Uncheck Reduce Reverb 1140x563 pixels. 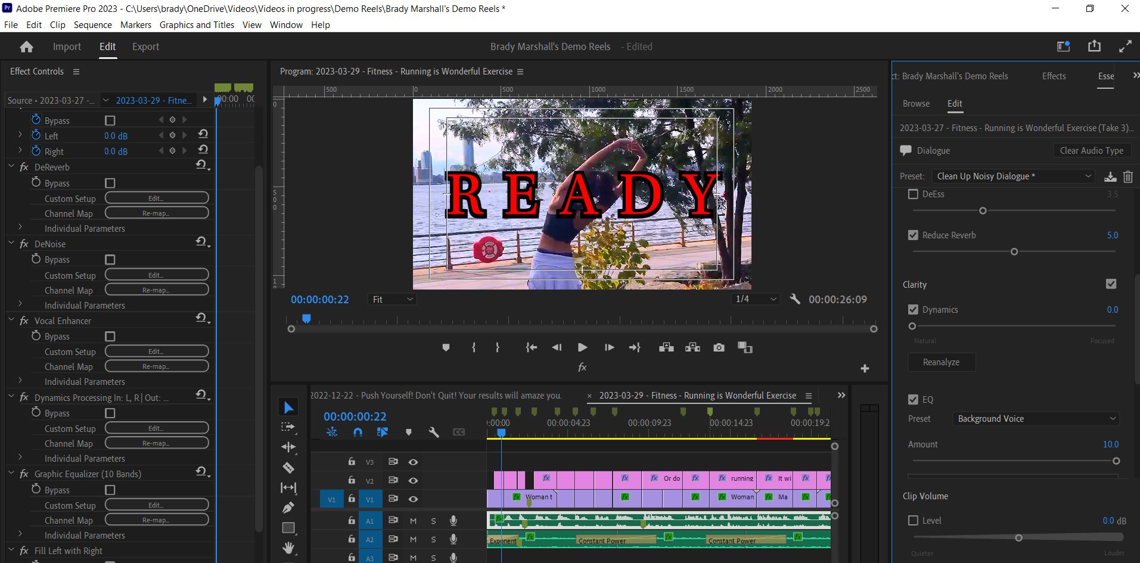tap(913, 235)
